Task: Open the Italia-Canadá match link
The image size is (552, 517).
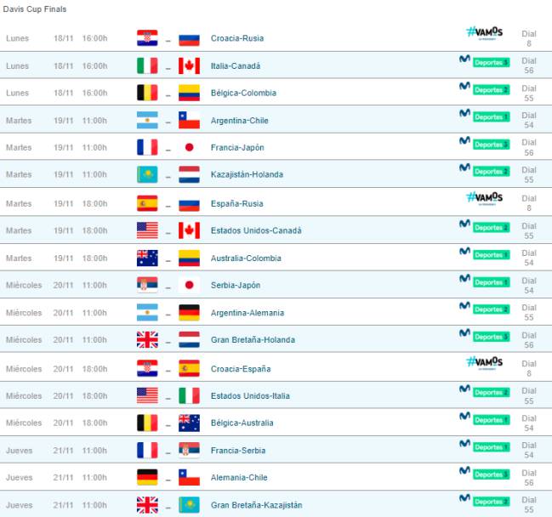Action: [x=236, y=65]
